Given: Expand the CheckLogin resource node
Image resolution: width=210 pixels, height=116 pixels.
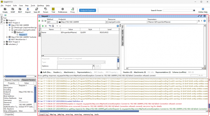Looking at the screenshot, I should tap(10, 27).
